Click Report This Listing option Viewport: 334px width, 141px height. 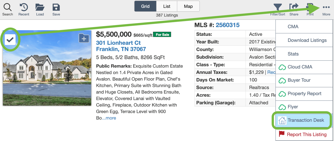(x=306, y=134)
